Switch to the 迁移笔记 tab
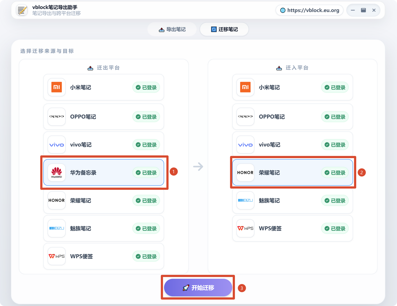 point(224,29)
